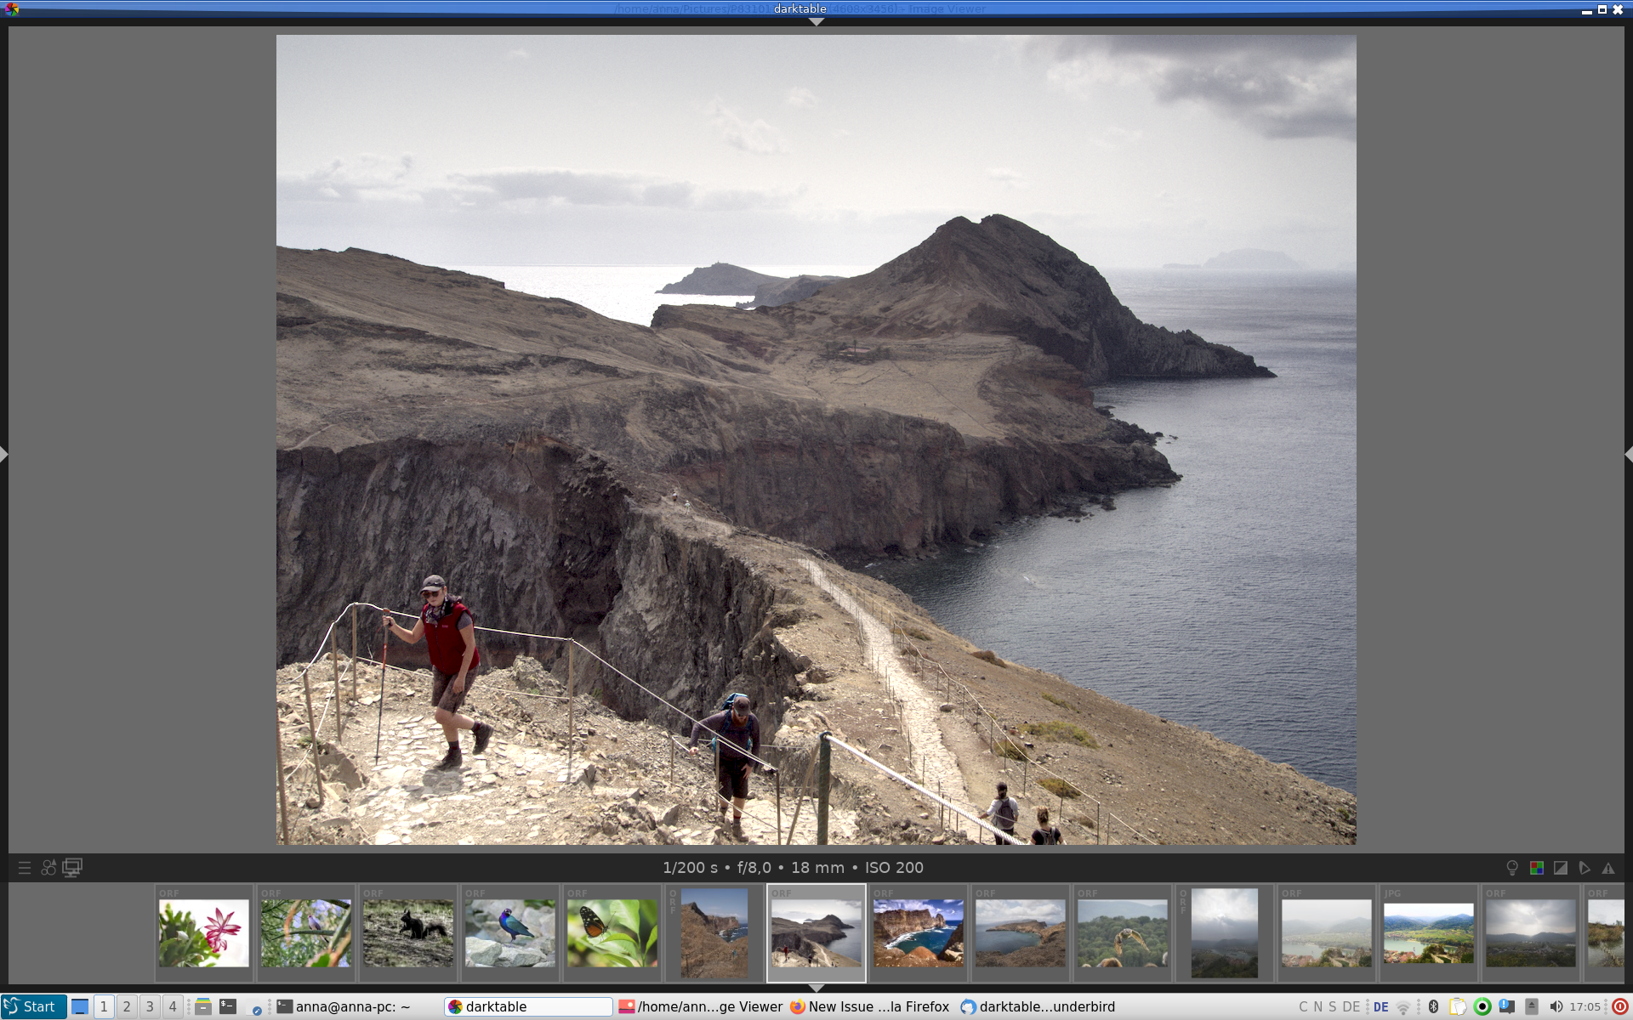The image size is (1633, 1020).
Task: Switch to Image Viewer taskbar window
Action: pos(700,1006)
